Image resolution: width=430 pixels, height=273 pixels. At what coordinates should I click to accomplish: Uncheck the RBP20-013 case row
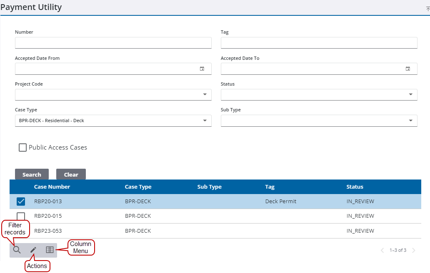tap(21, 202)
